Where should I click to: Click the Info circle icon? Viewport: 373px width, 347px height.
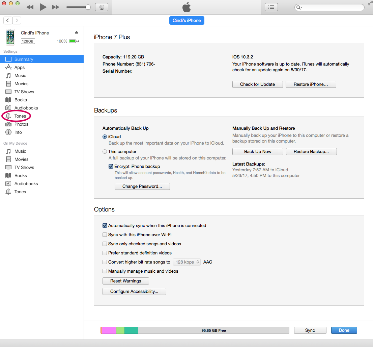point(8,132)
